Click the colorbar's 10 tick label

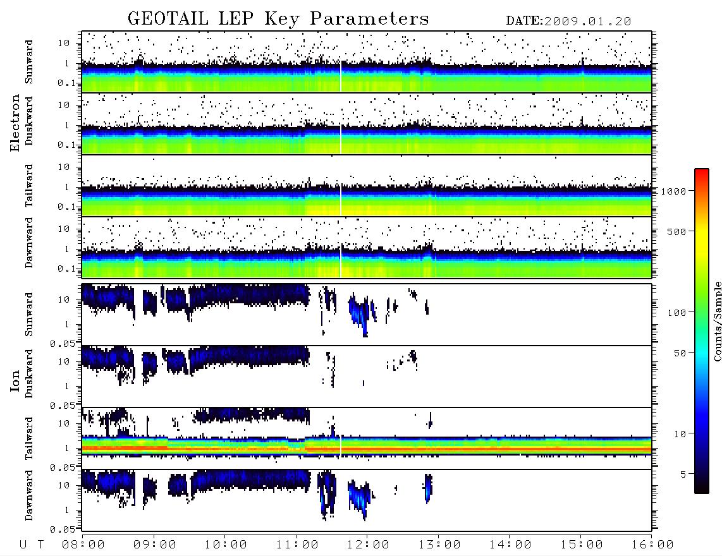pos(679,434)
